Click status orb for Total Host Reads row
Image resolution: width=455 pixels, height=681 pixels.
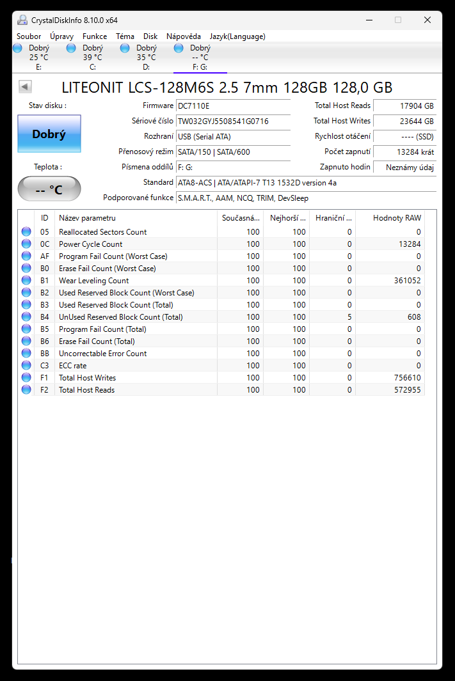click(x=26, y=389)
